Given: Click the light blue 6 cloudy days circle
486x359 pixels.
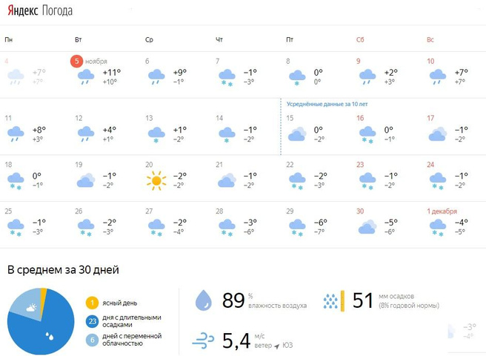Looking at the screenshot, I should [92, 339].
